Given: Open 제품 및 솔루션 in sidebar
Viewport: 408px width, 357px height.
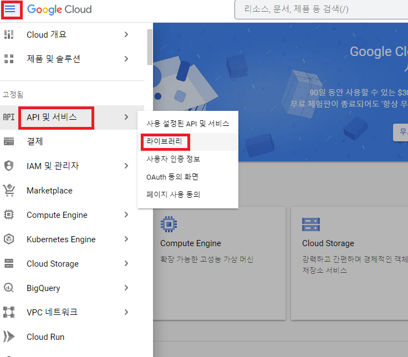Looking at the screenshot, I should [54, 59].
